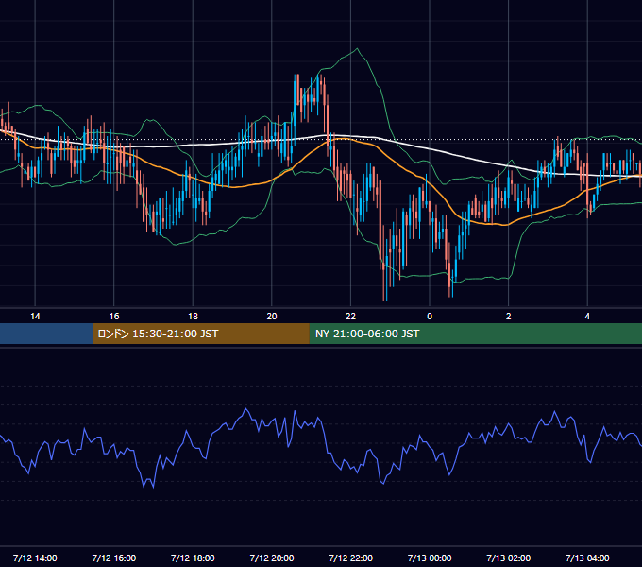Click the 20 hour axis label
This screenshot has width=642, height=567.
272,317
